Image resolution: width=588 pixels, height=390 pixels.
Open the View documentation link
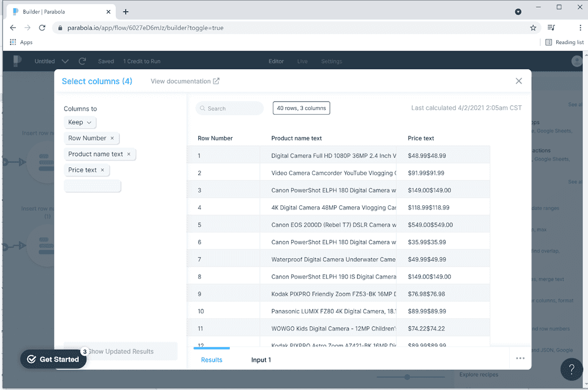(x=185, y=81)
